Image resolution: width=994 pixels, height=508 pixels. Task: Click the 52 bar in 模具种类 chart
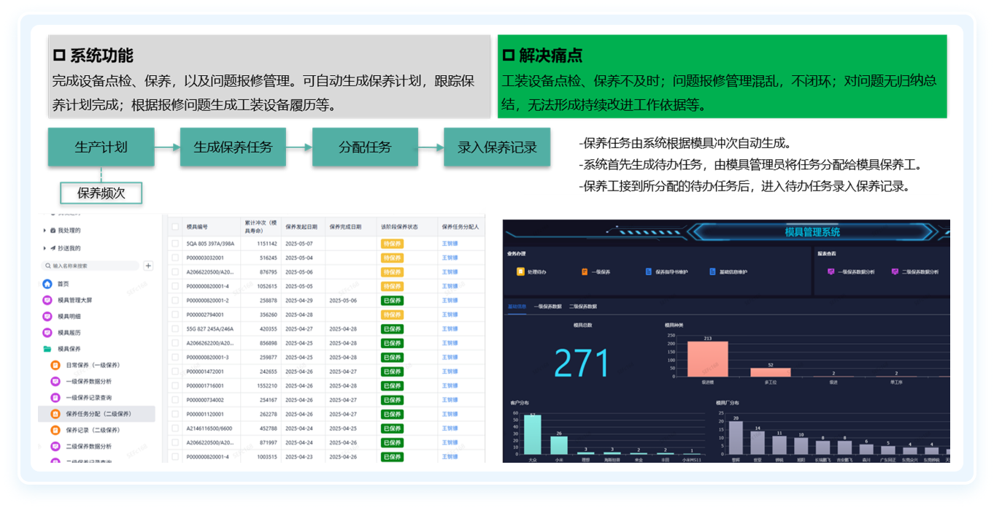(x=771, y=372)
